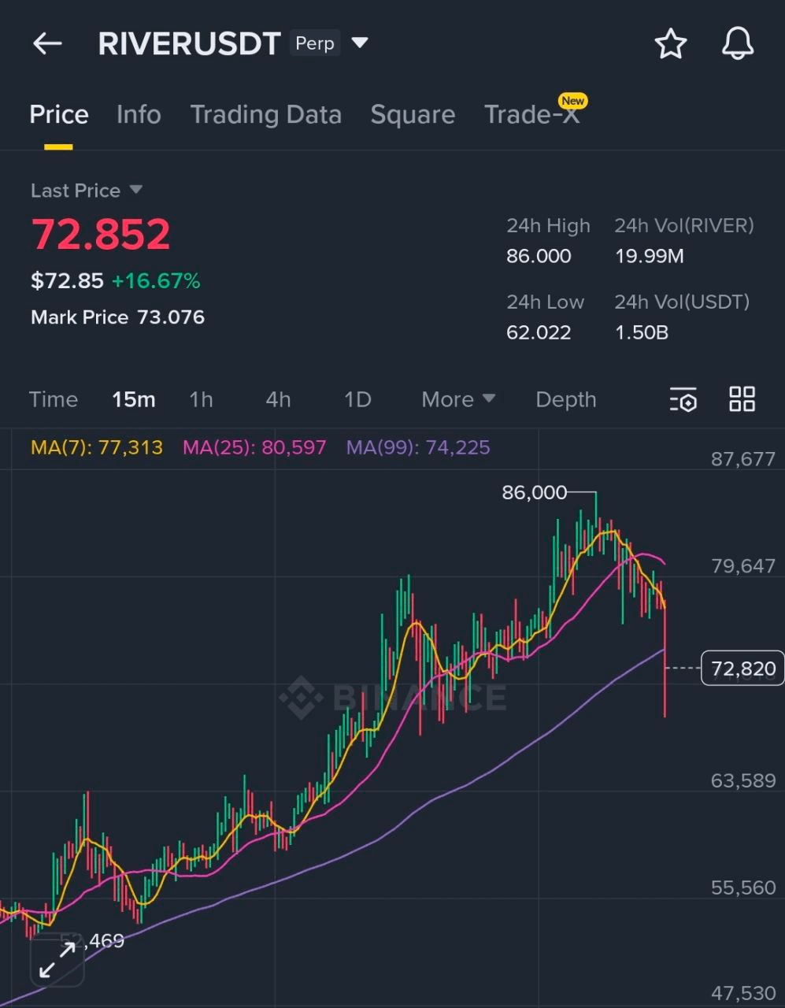Add RIVERUSDT to favorites with star icon

[671, 44]
